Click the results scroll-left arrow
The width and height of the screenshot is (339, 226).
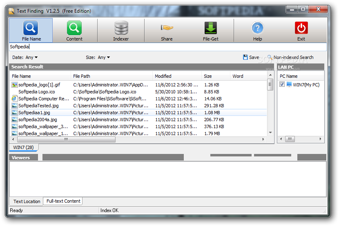click(13, 139)
